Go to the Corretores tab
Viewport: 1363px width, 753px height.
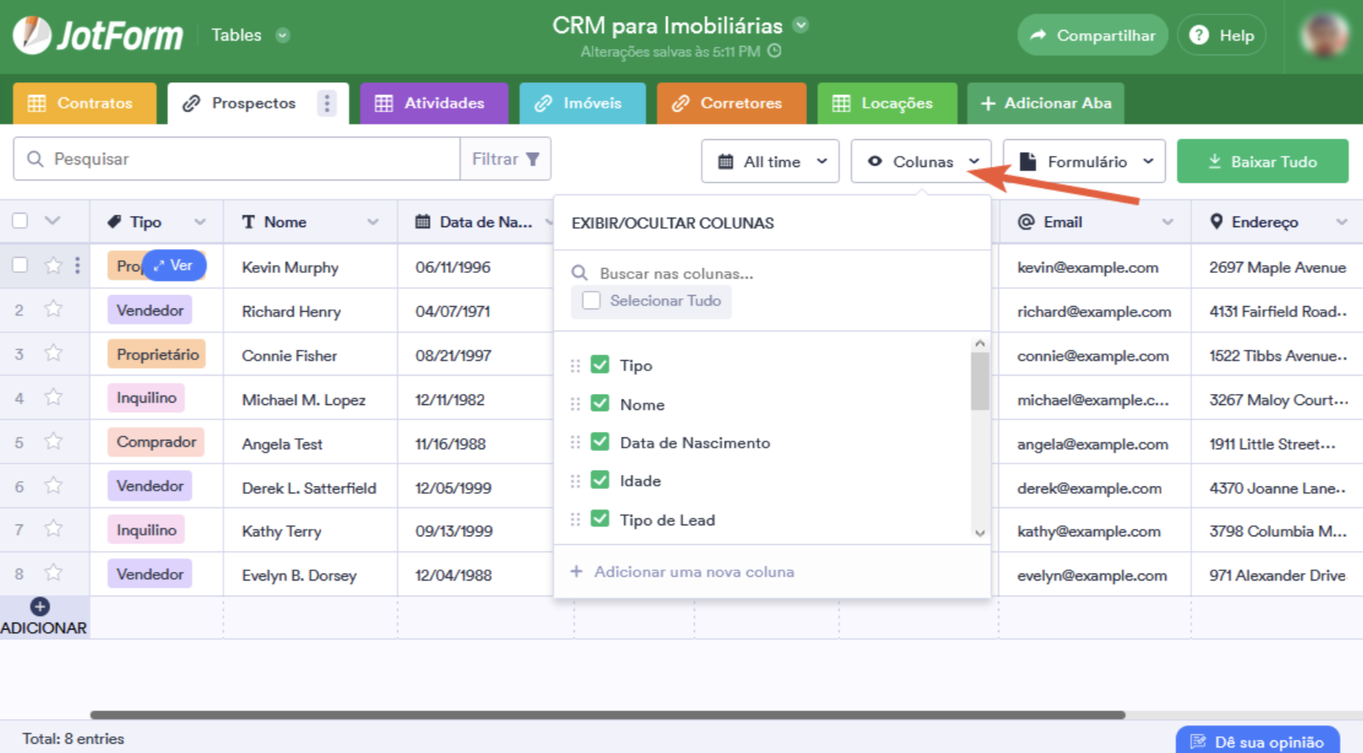click(x=731, y=103)
